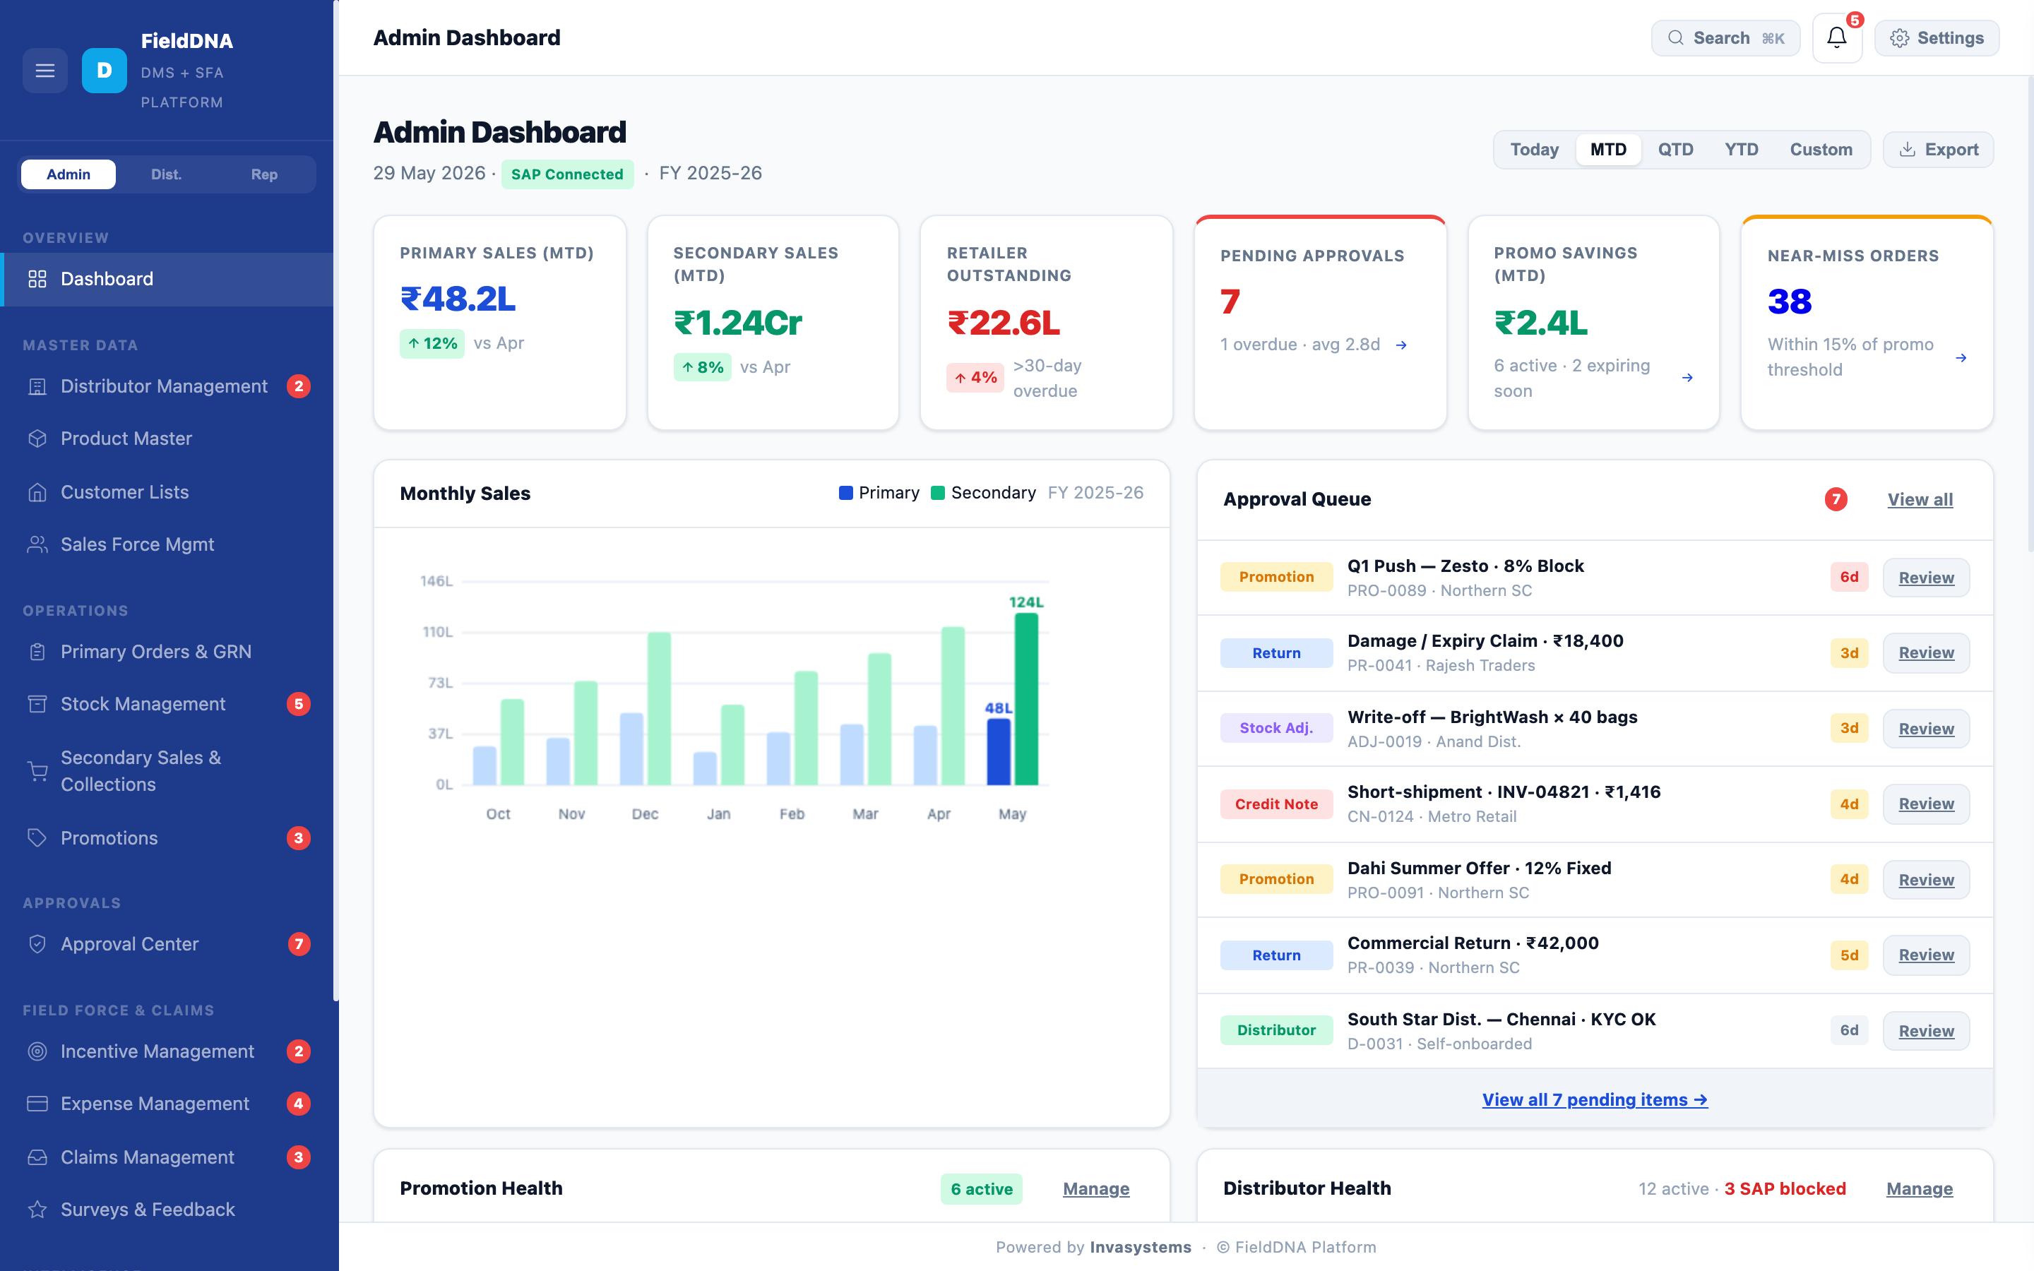
Task: Click the Claims Management inbox icon
Action: 37,1157
